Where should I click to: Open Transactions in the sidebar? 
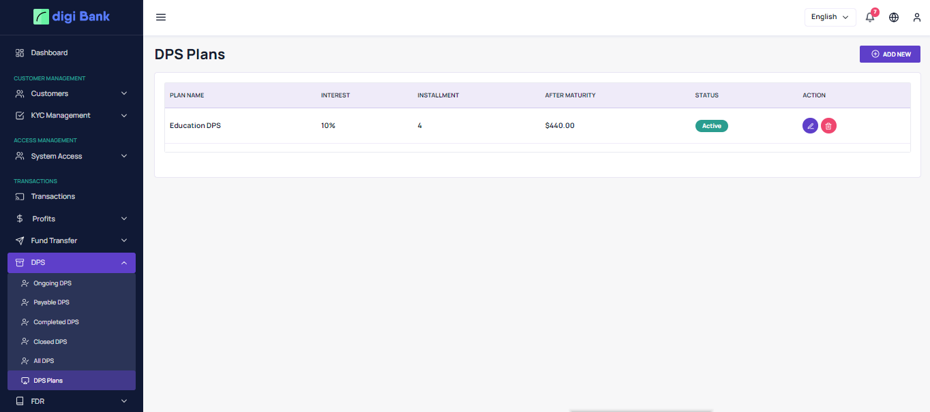tap(53, 196)
